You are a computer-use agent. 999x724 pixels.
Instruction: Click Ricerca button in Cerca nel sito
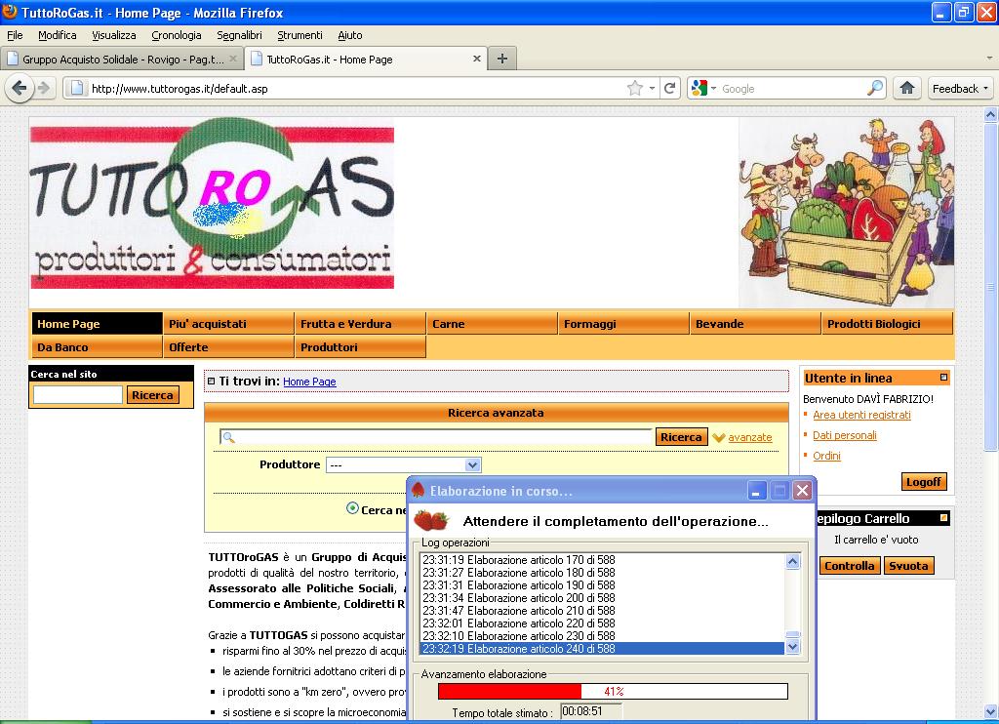tap(152, 395)
